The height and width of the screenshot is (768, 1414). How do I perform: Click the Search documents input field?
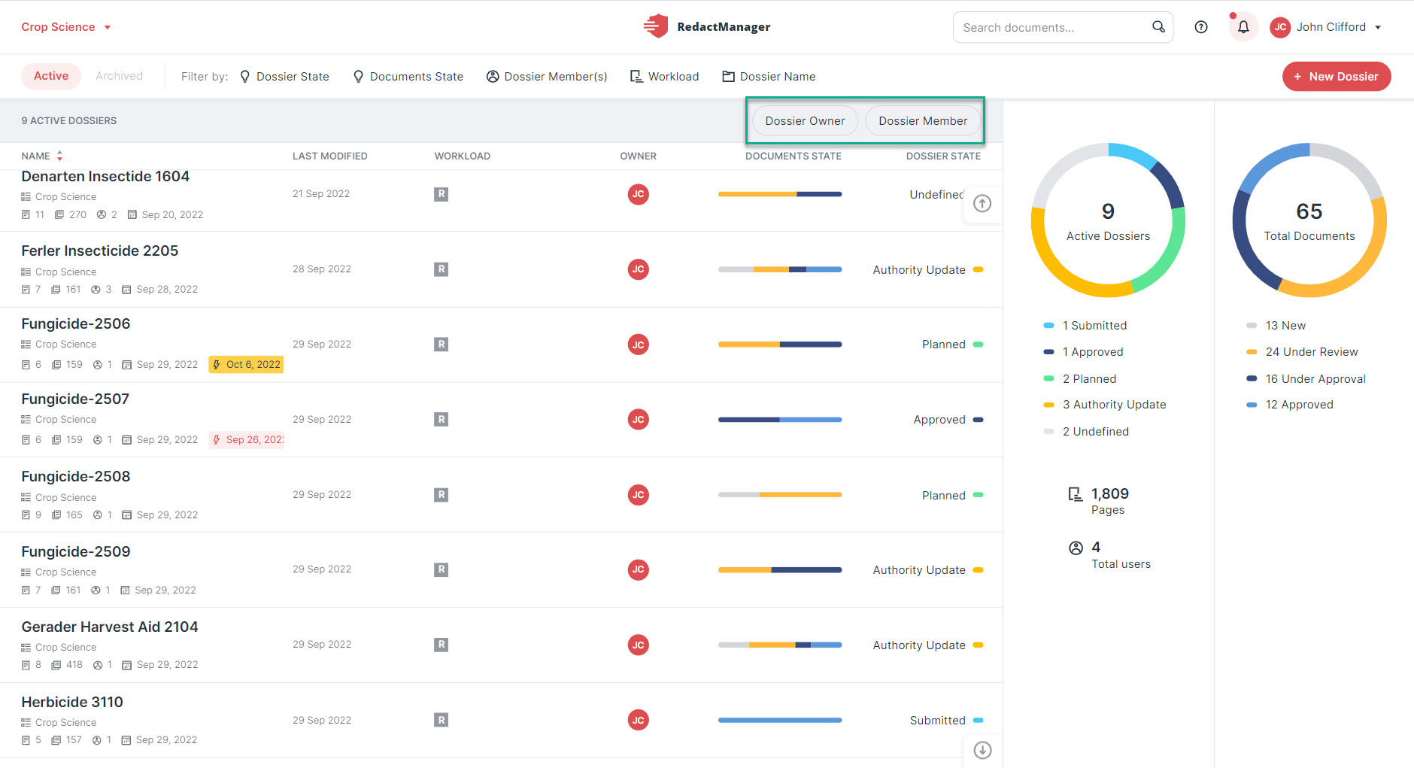[1053, 27]
